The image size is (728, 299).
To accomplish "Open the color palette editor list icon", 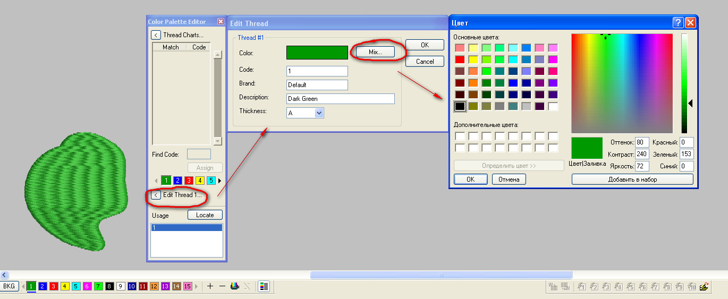I will click(x=264, y=286).
